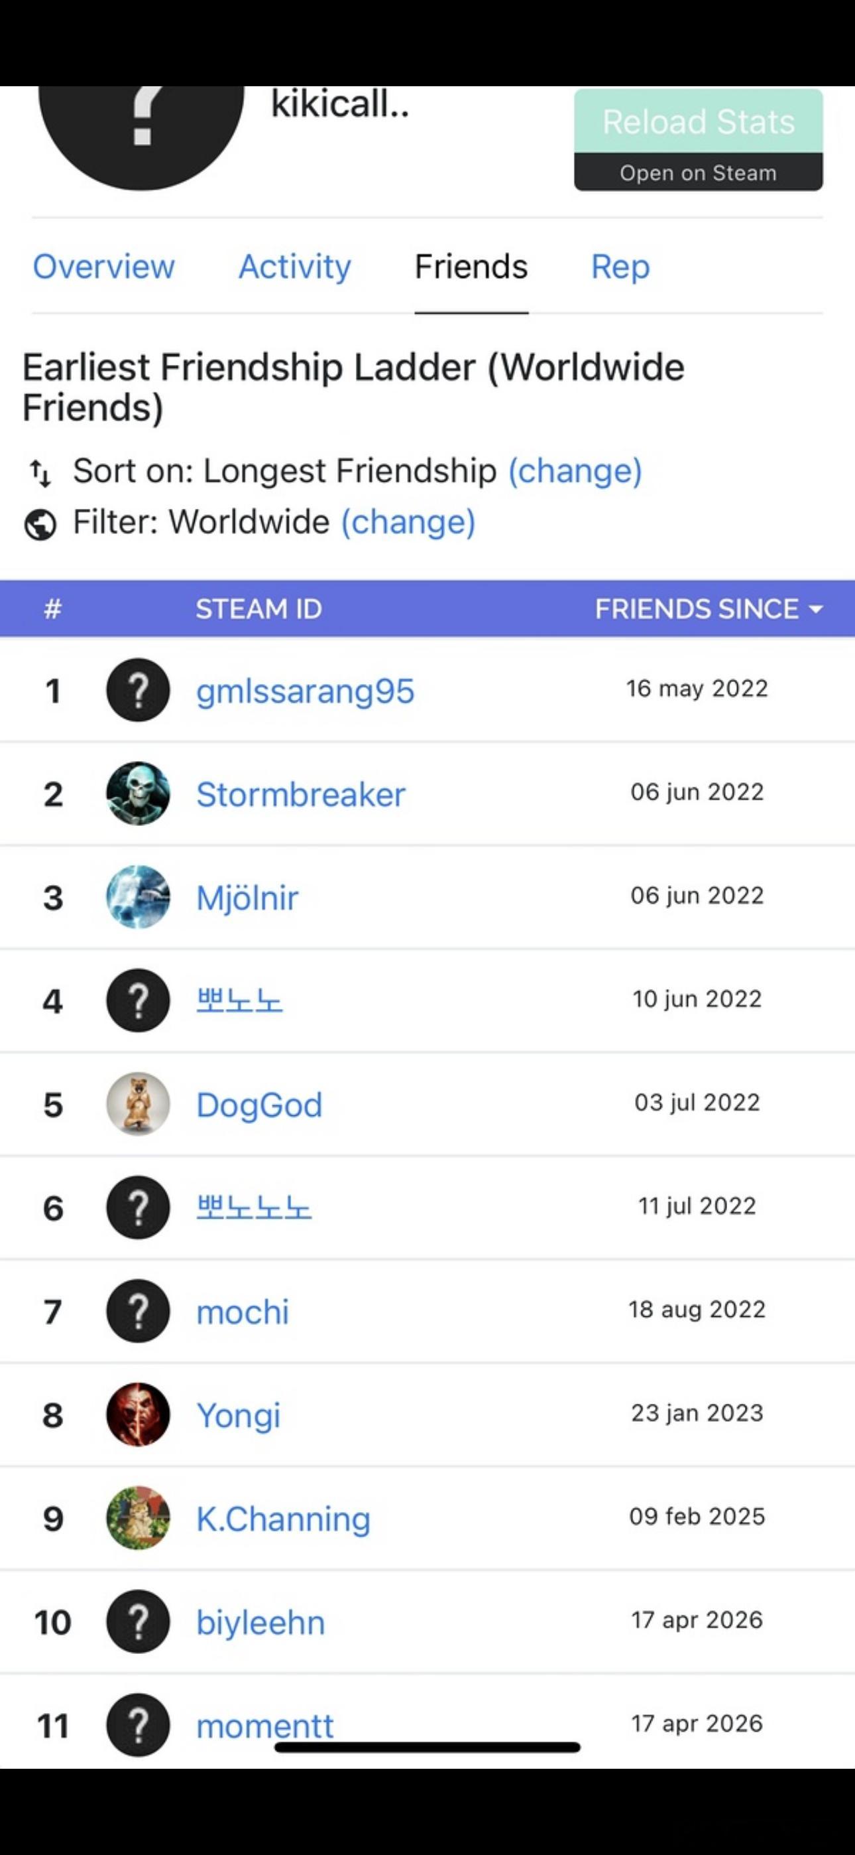Click Mjölnir's lightning avatar
Screen dimensions: 855x1855
(x=138, y=897)
